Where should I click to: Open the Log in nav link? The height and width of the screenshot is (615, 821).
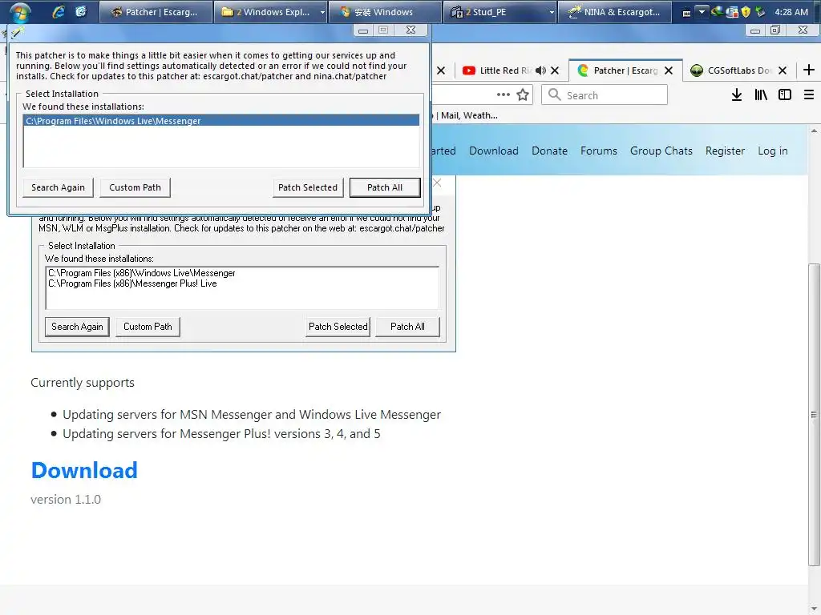(773, 151)
